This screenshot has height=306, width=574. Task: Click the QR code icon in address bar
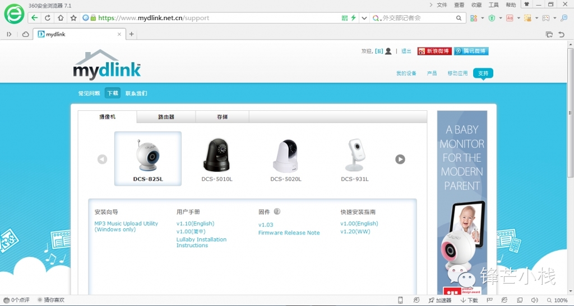pos(345,17)
